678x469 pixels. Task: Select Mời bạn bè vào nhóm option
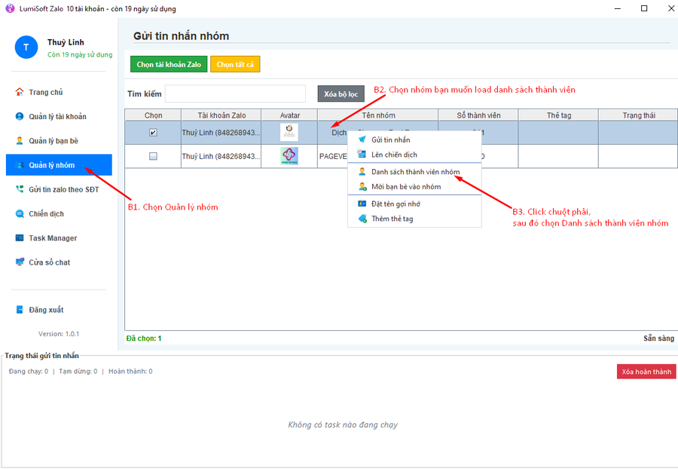point(406,186)
